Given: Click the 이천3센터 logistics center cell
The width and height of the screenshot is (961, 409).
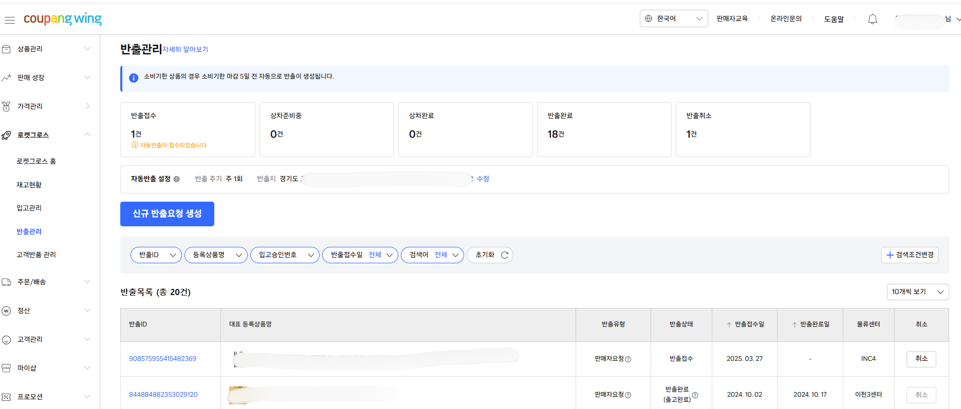Looking at the screenshot, I should point(868,395).
